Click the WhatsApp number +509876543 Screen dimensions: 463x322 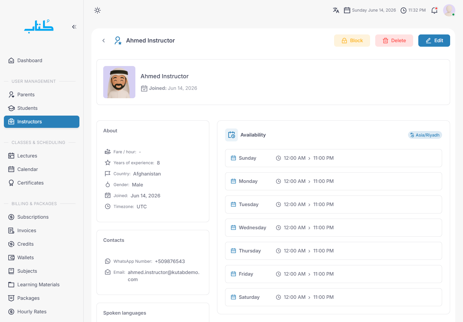point(170,261)
